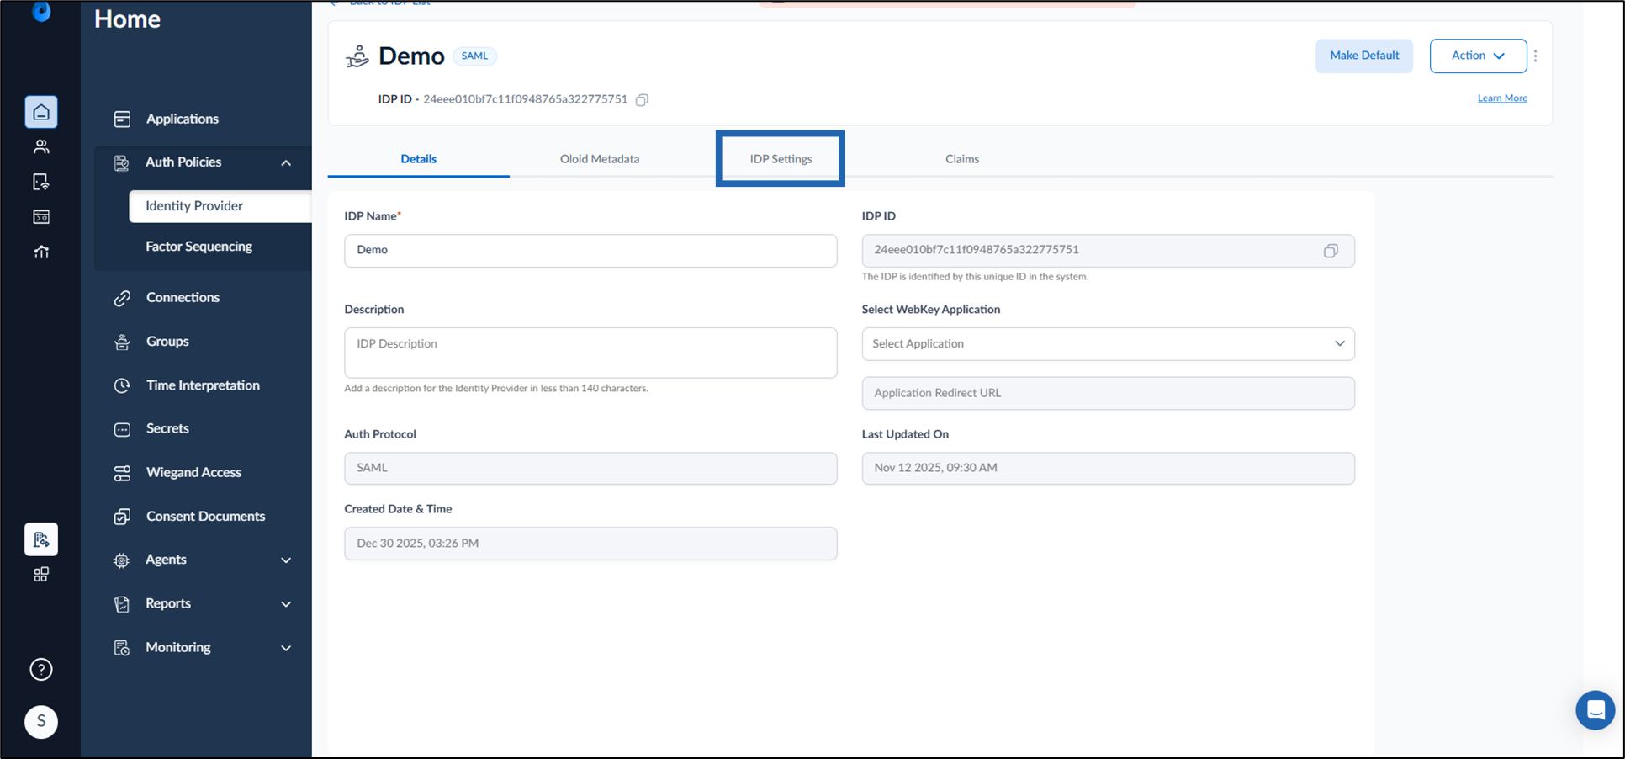Open the apps grid icon in left rail
The height and width of the screenshot is (759, 1625).
coord(41,575)
